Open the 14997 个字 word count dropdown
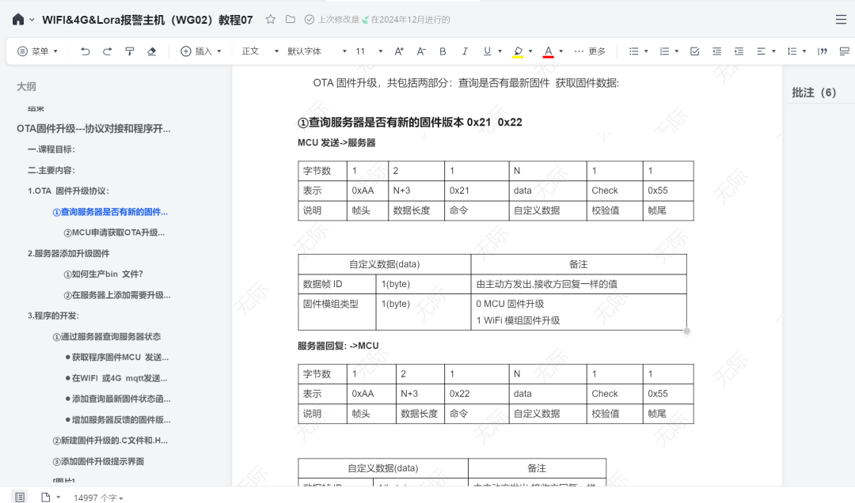 98,497
